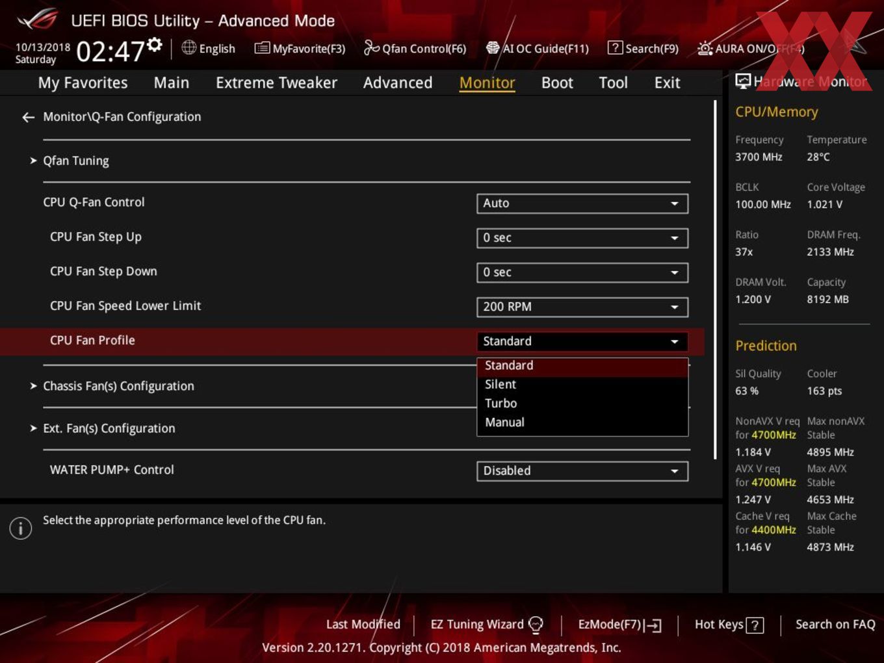Click back arrow in Monitor breadcrumb

(28, 117)
